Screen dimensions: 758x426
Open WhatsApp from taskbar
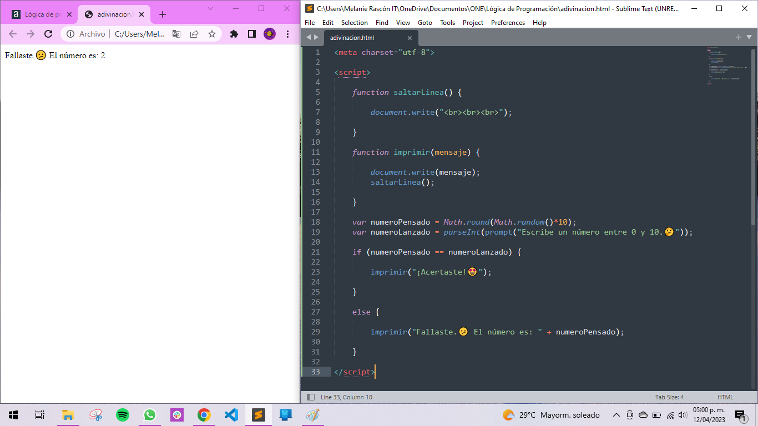point(150,415)
